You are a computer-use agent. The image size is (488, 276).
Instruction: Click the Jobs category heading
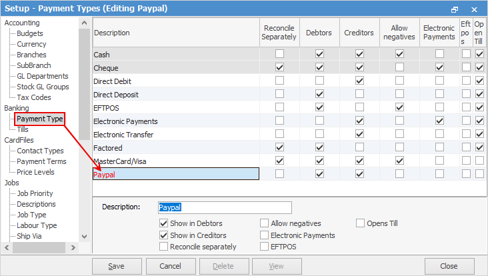coord(11,183)
